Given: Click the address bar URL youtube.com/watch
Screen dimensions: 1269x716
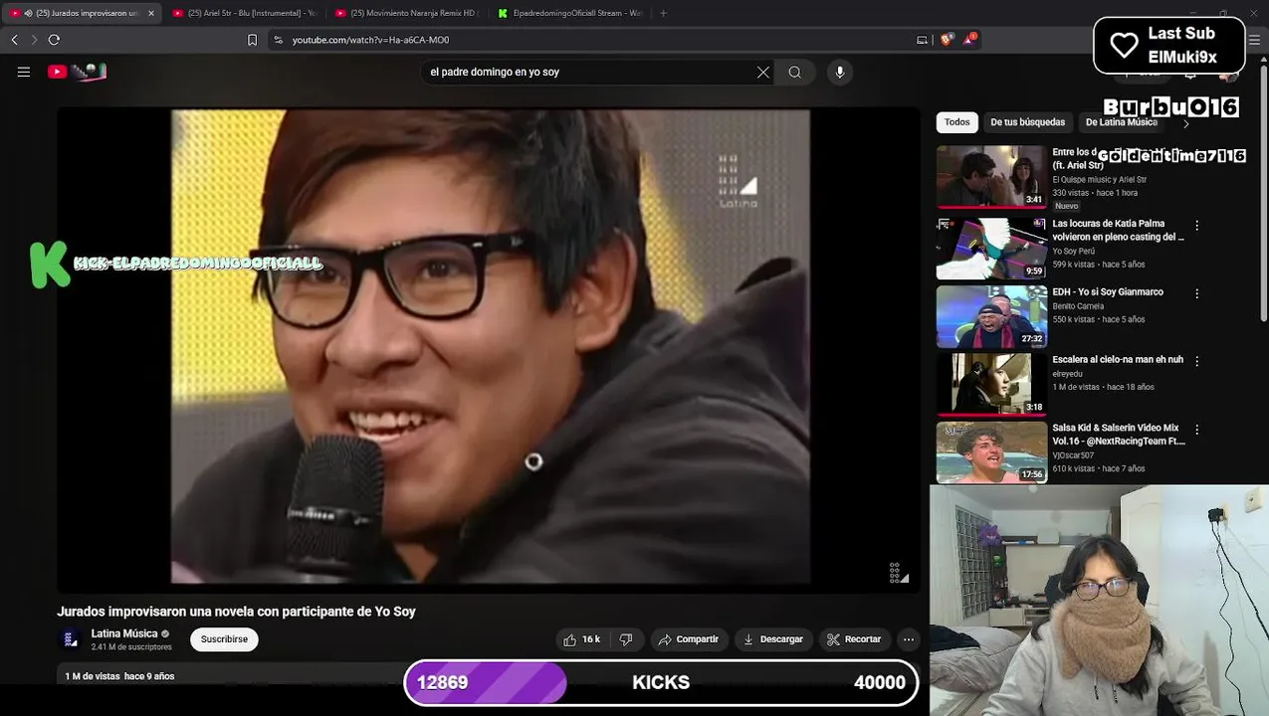Looking at the screenshot, I should (x=370, y=40).
